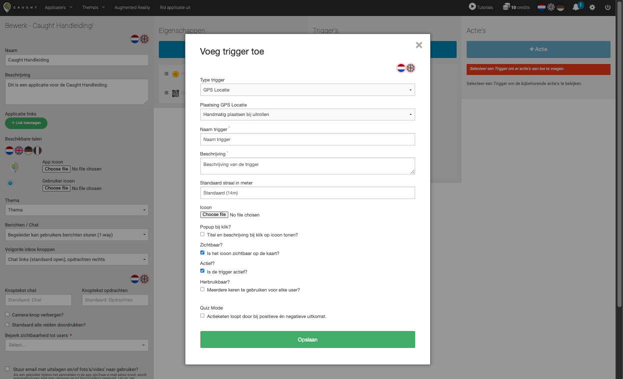623x379 pixels.
Task: Click the green Opslaan button
Action: coord(307,339)
